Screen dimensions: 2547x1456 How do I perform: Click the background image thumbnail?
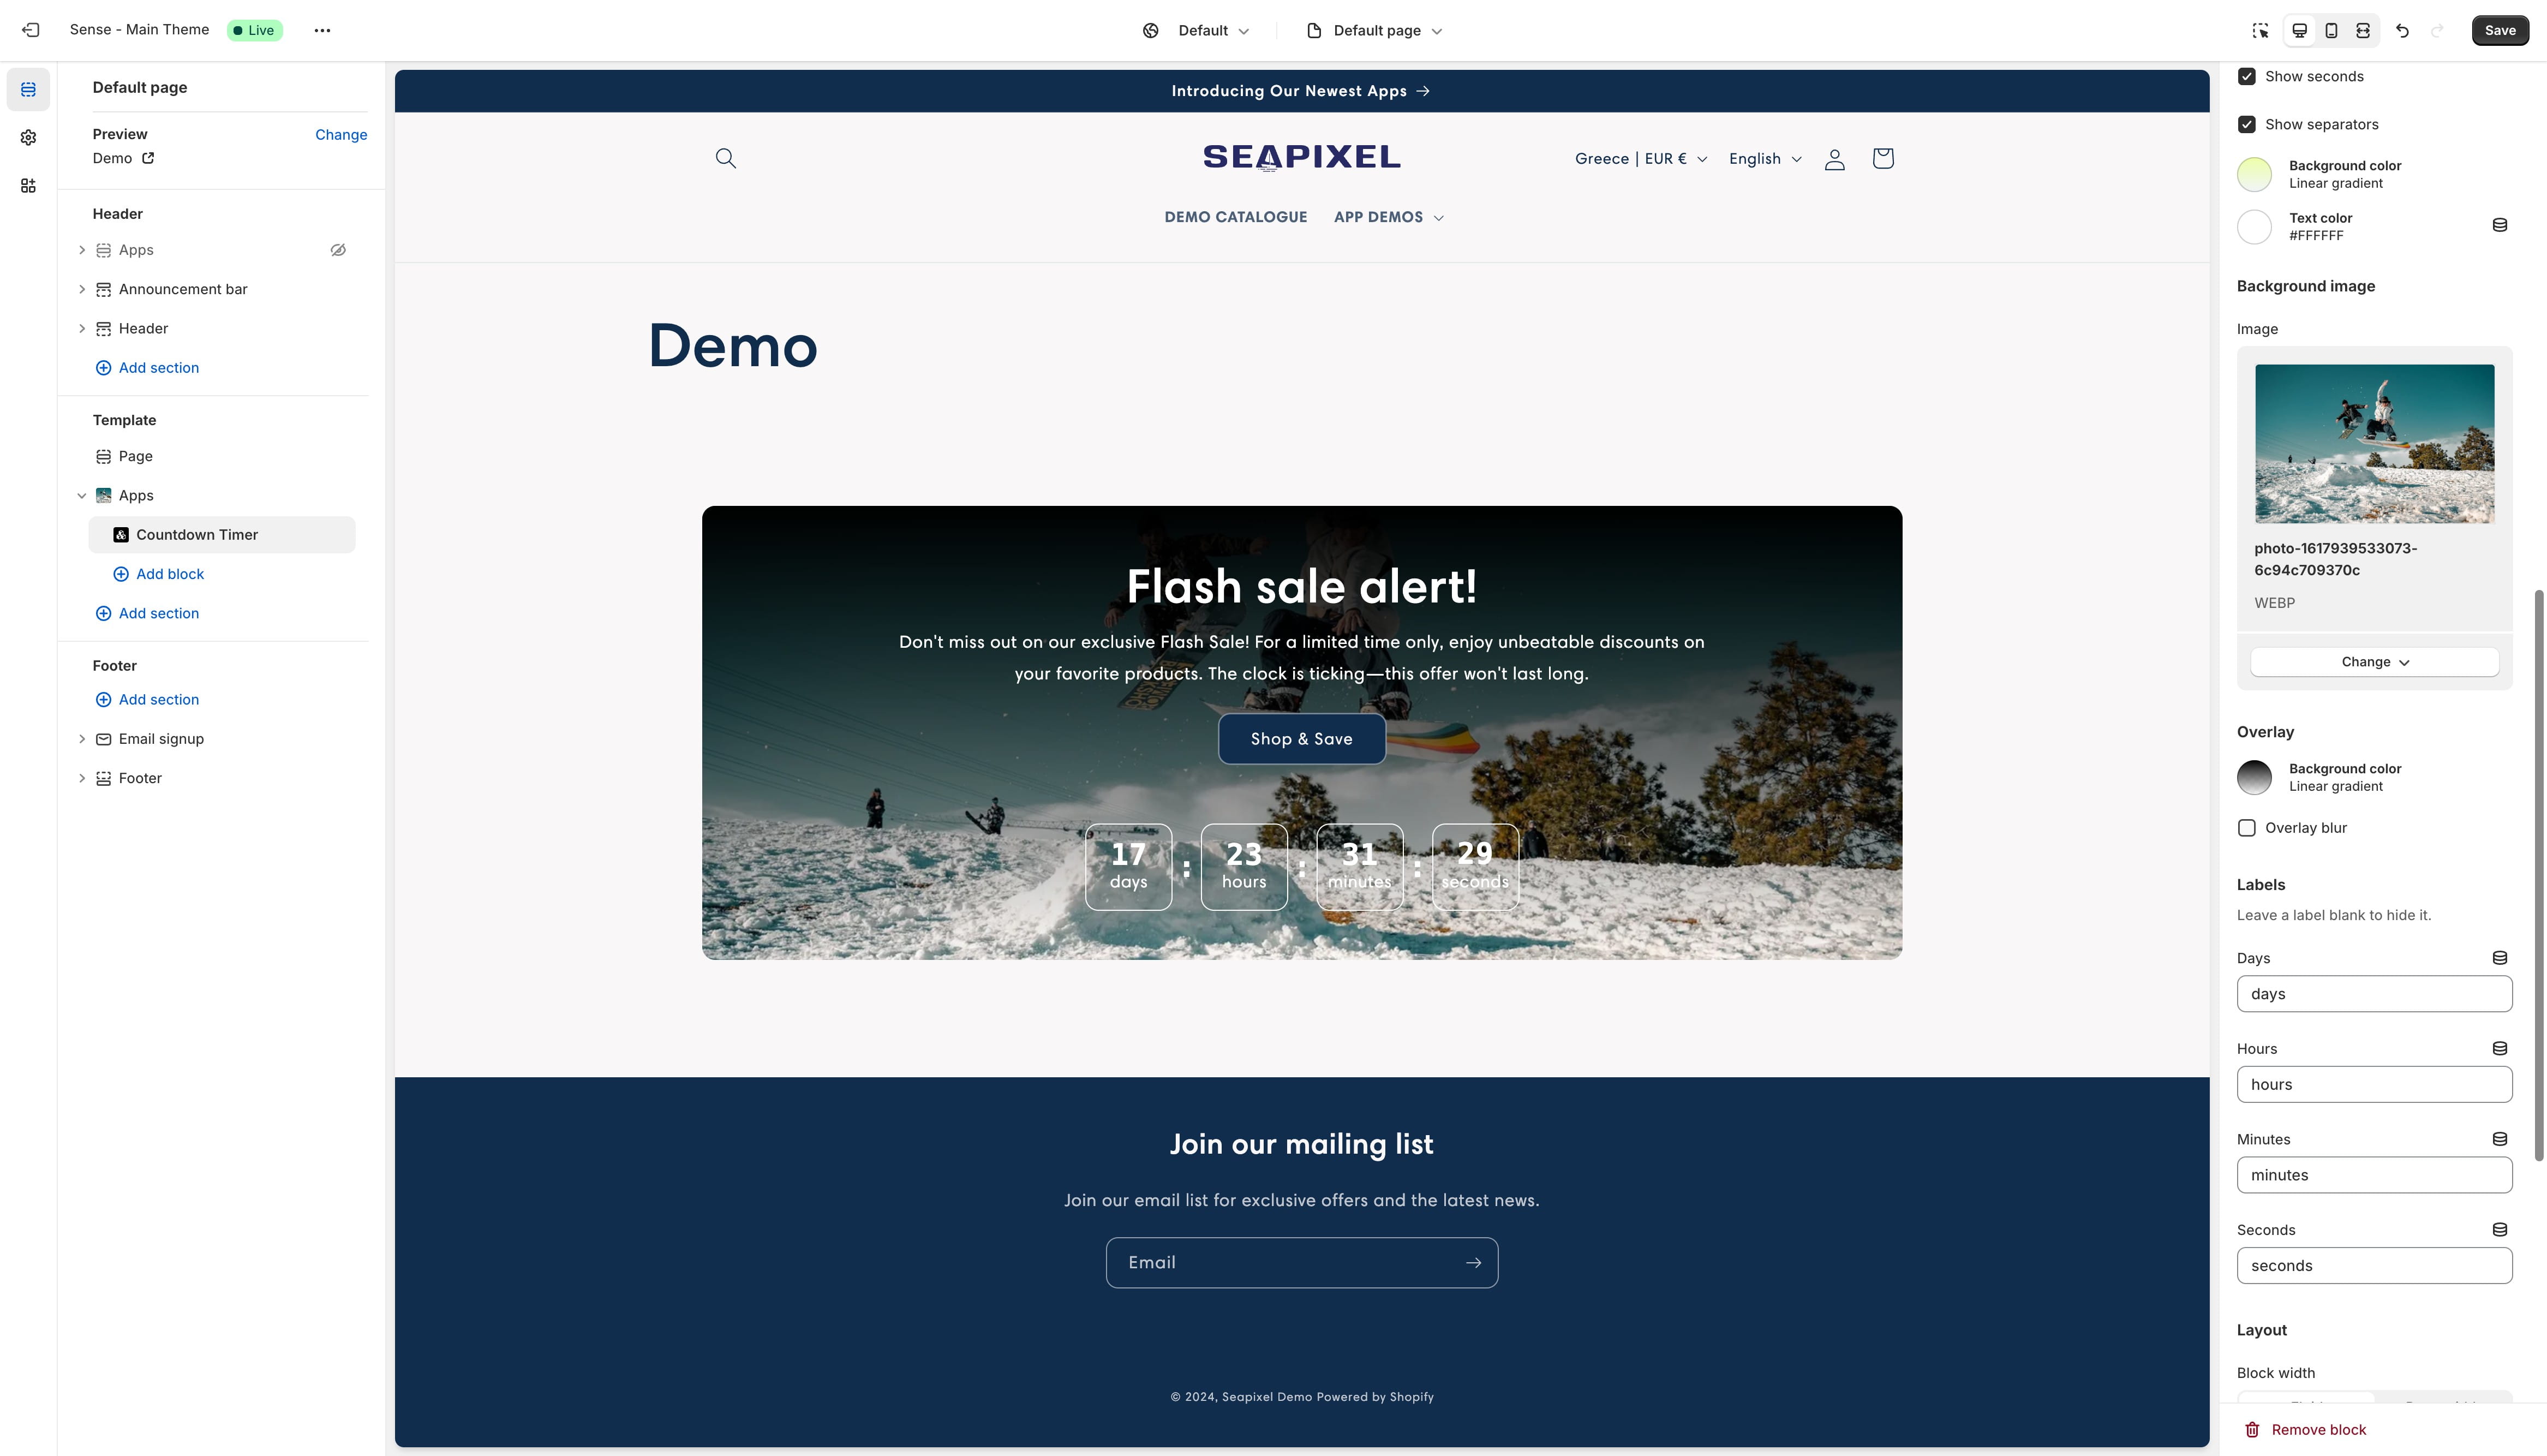2374,443
